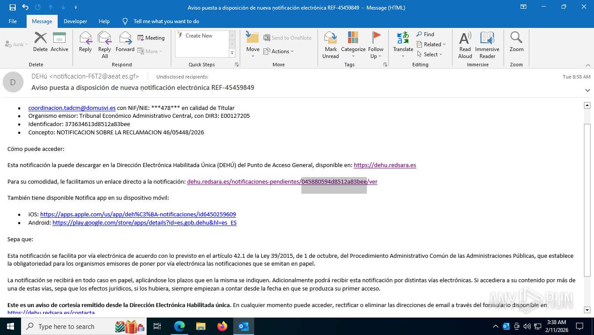Open the Zoom dialog
This screenshot has width=594, height=335.
coord(516,42)
